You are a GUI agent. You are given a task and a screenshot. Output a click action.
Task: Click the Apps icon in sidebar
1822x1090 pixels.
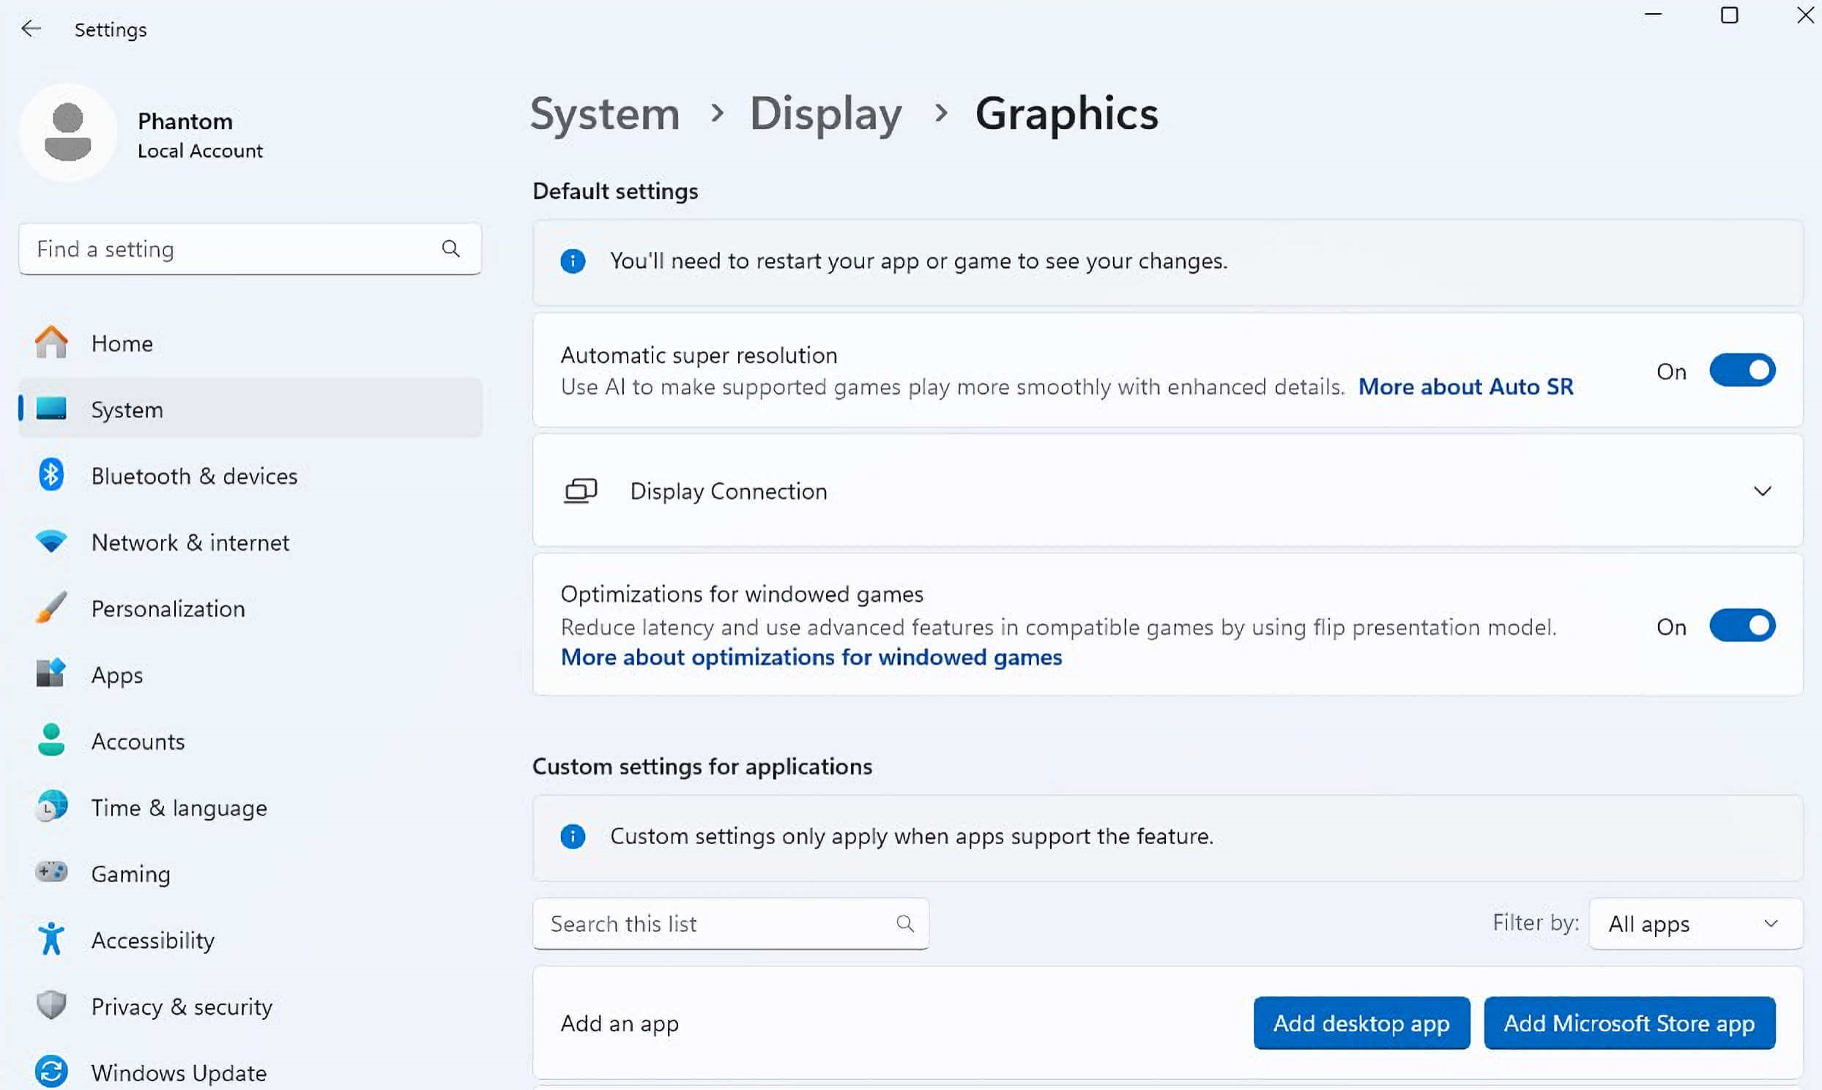[51, 673]
